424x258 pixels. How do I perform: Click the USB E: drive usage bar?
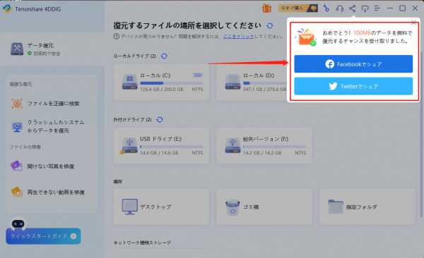[172, 147]
